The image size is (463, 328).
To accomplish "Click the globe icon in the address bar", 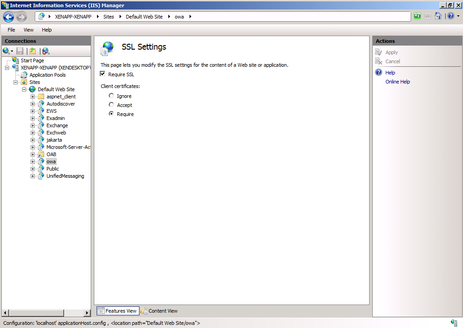I will (x=42, y=17).
